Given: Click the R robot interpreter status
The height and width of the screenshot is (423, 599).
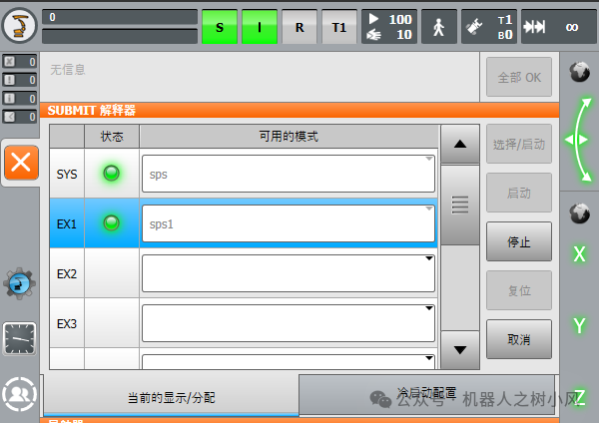Looking at the screenshot, I should [299, 27].
